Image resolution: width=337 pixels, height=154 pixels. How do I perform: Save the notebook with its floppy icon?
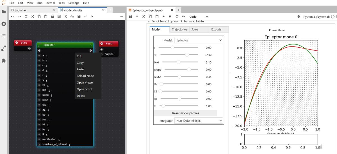130,17
